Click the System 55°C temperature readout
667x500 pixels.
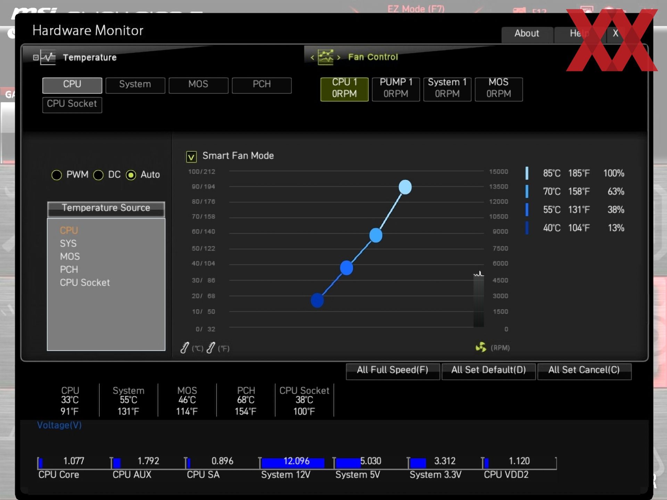point(129,401)
